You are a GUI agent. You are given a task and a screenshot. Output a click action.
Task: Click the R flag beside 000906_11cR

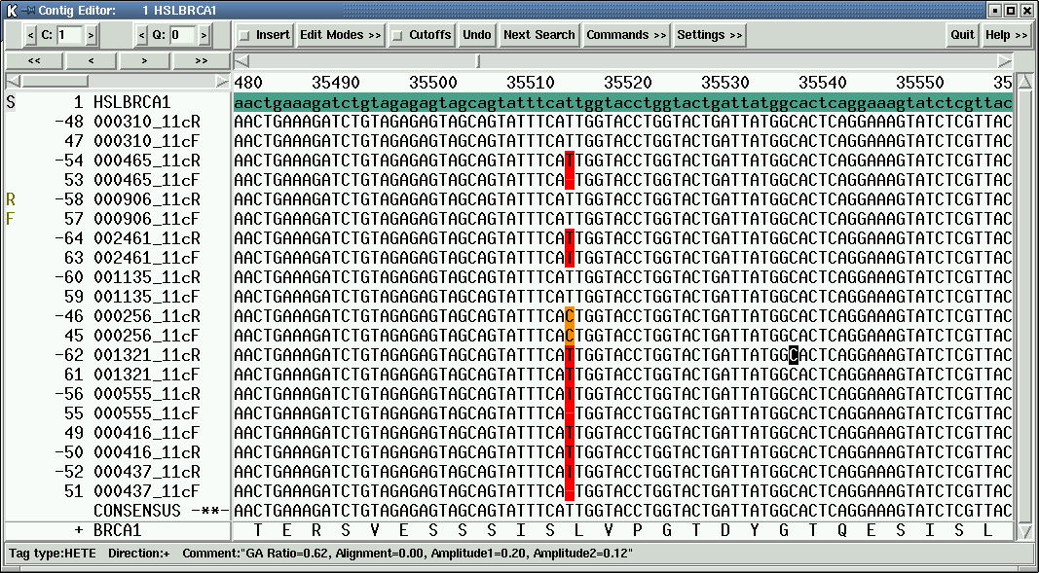(10, 199)
